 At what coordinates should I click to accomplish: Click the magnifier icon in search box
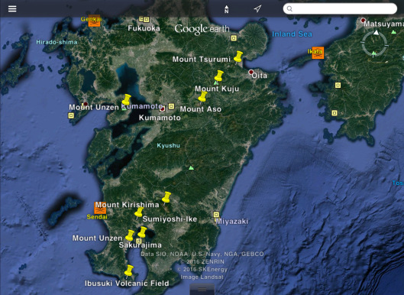[x=289, y=8]
